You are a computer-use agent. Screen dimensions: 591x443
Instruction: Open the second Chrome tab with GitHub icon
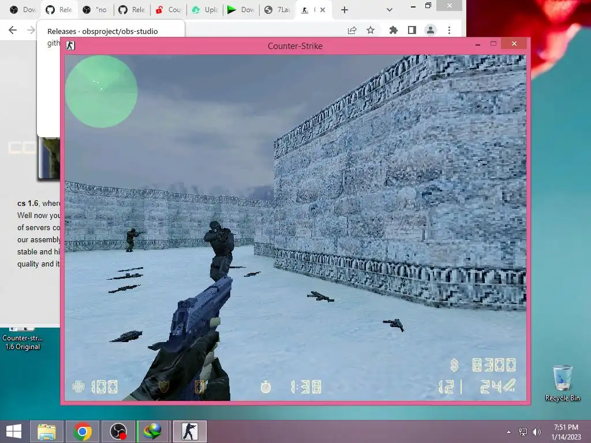tap(59, 10)
